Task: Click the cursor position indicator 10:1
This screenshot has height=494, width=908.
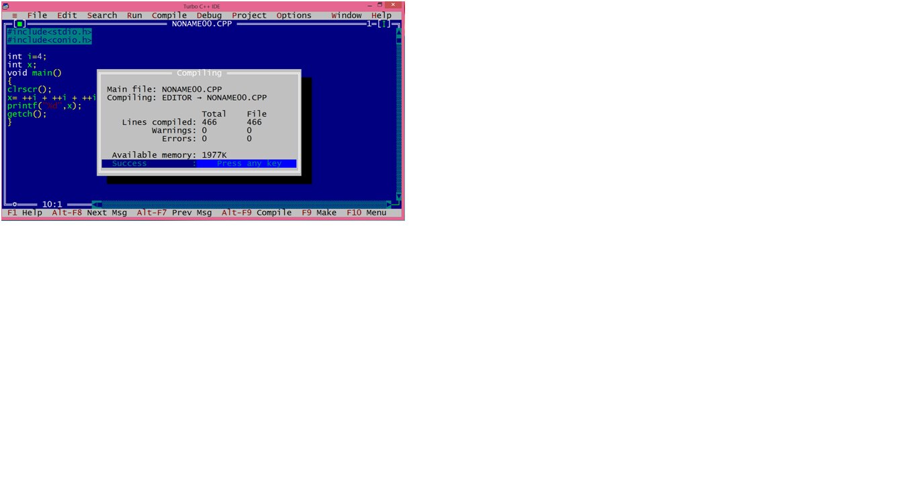Action: (52, 204)
